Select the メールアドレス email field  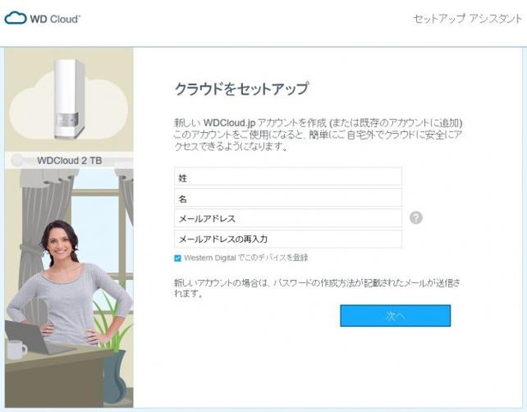click(x=288, y=218)
